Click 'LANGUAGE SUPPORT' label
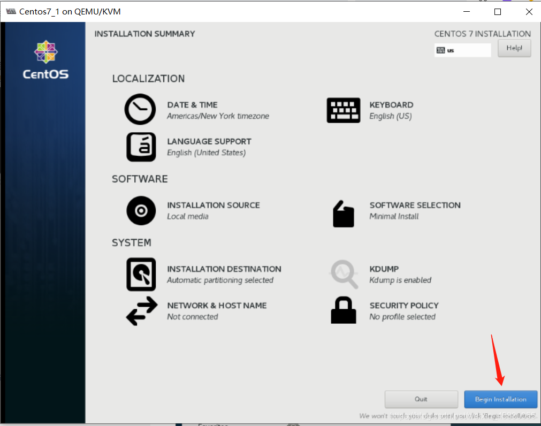 pyautogui.click(x=209, y=141)
